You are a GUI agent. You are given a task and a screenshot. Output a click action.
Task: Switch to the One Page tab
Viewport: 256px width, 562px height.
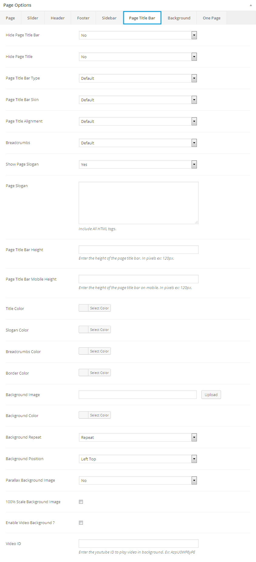pos(211,18)
